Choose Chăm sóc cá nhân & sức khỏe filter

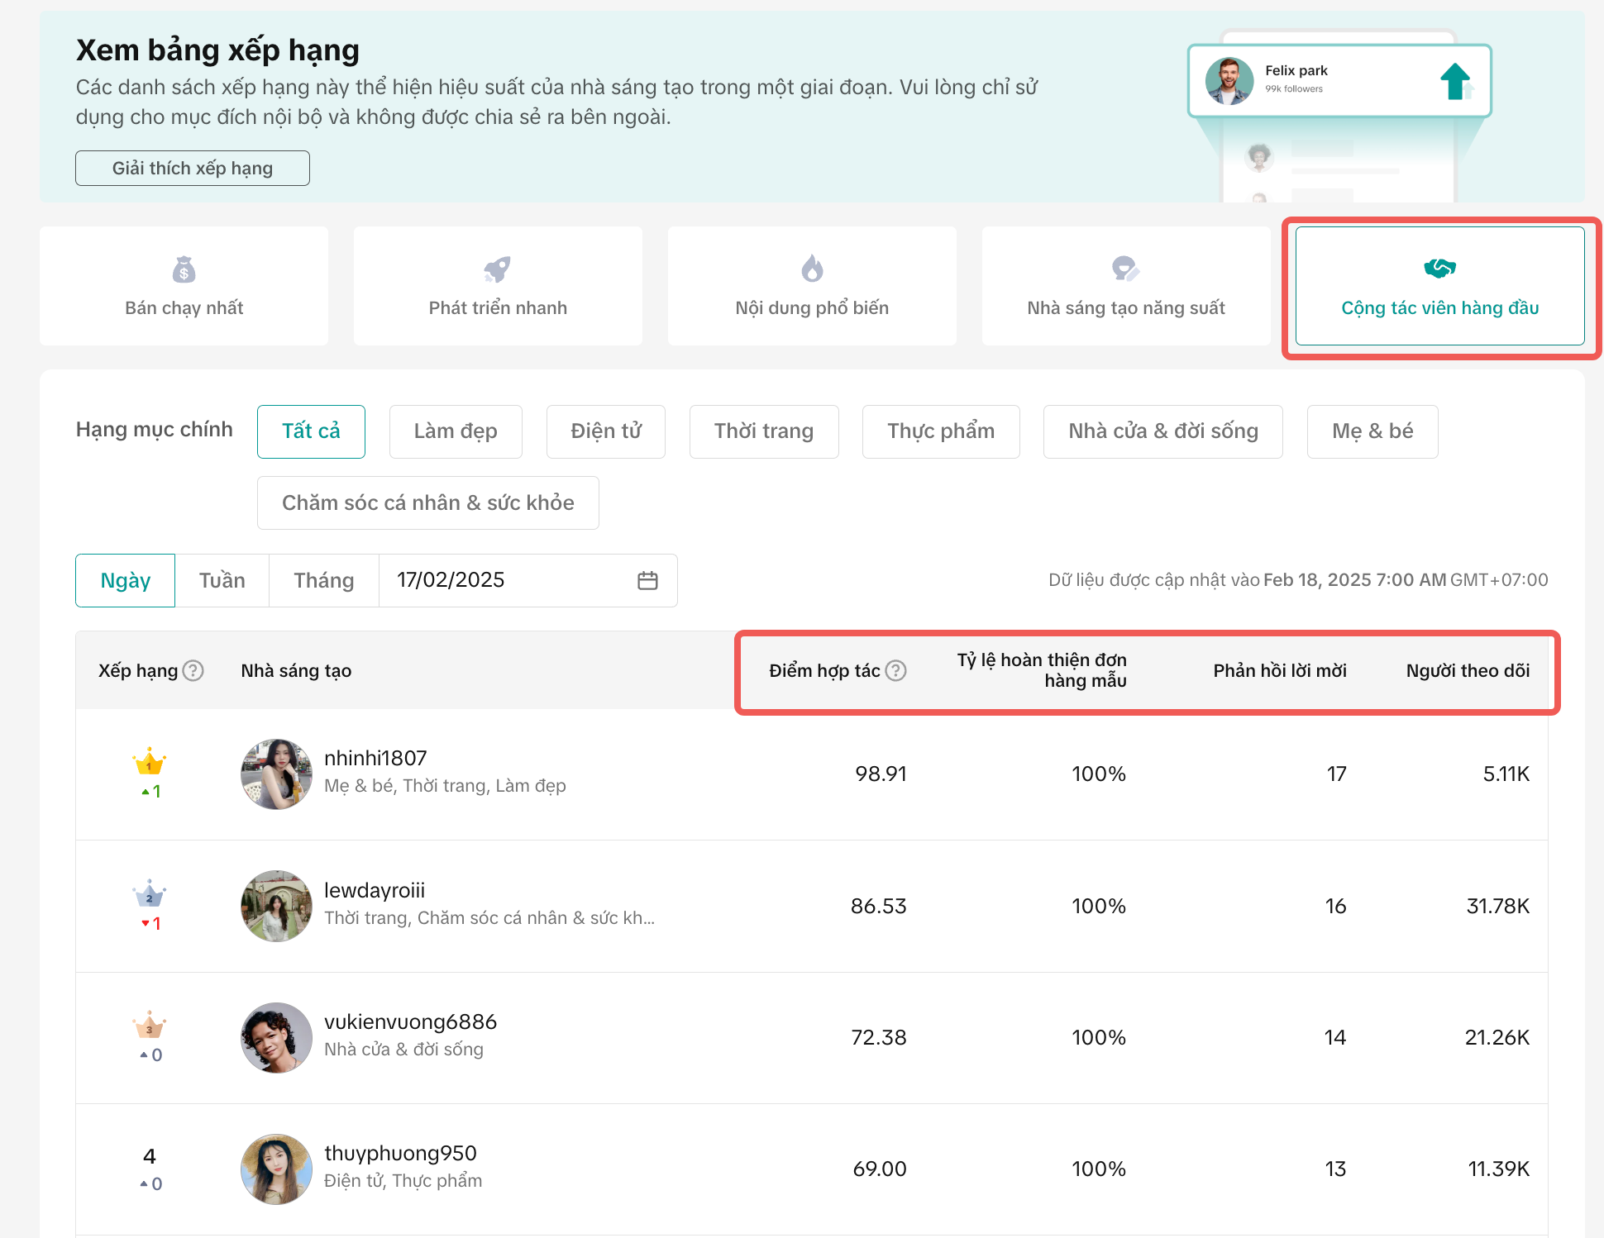pyautogui.click(x=427, y=503)
